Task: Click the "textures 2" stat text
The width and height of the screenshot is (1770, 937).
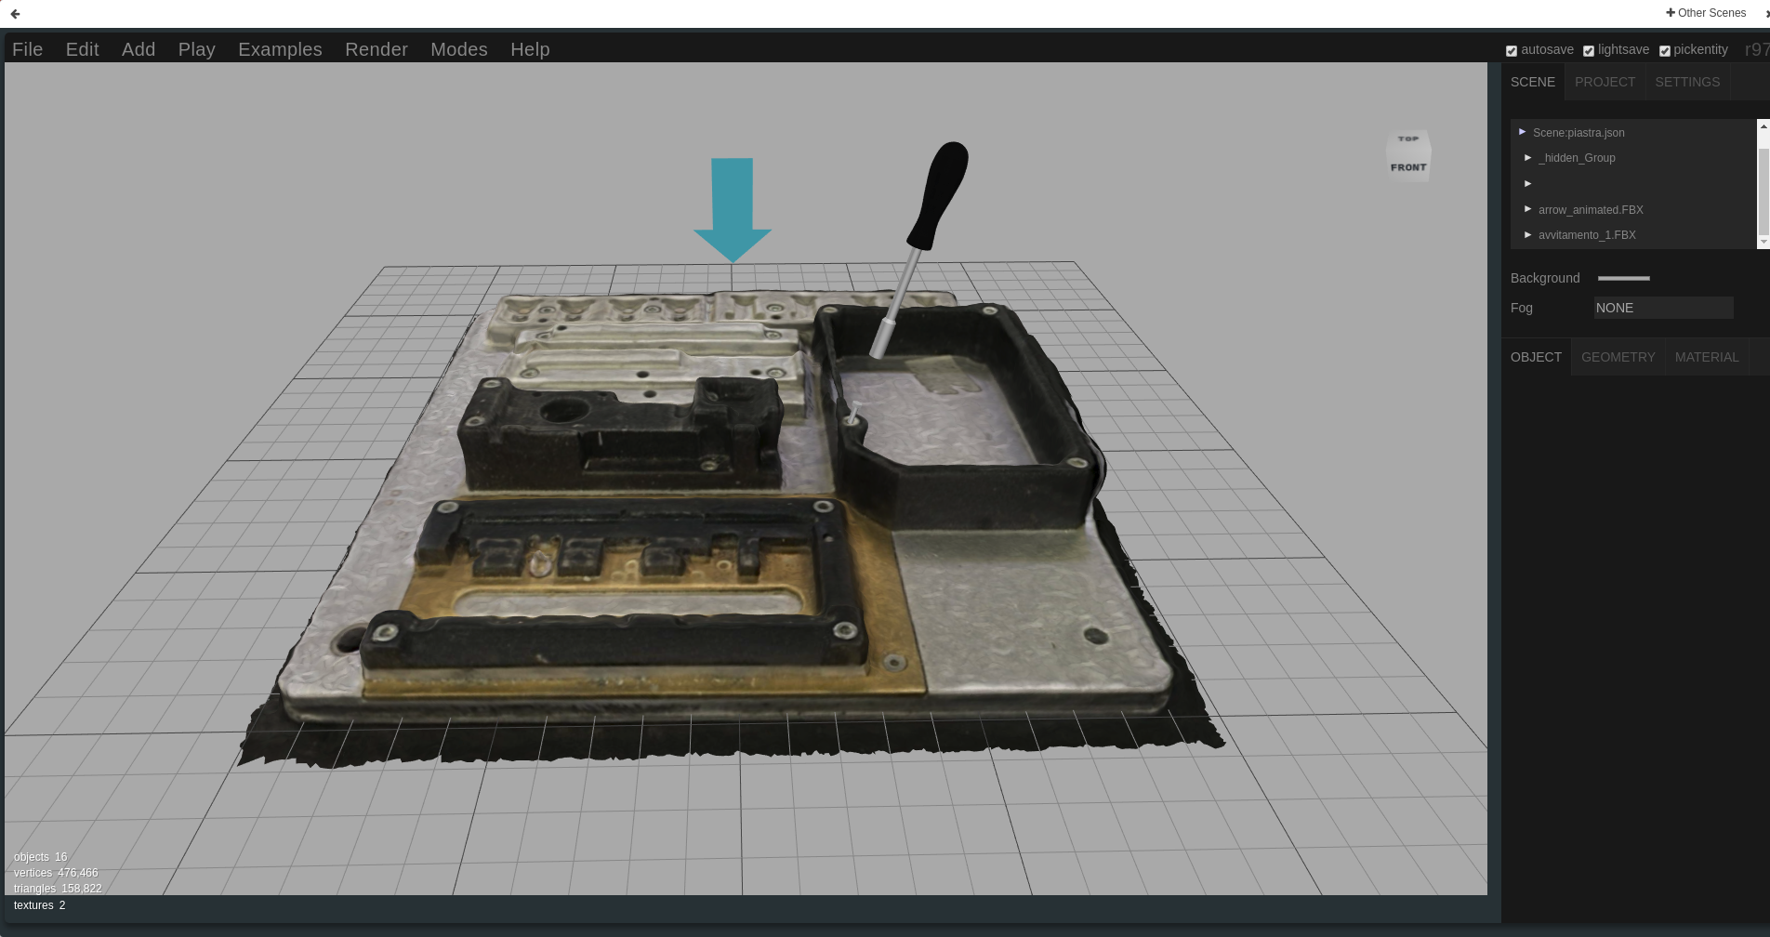Action: pos(39,905)
